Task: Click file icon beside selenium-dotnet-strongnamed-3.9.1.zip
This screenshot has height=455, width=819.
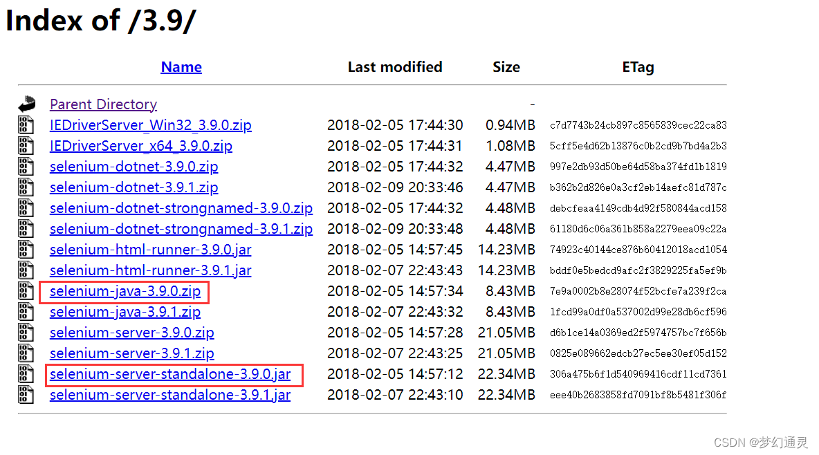Action: [x=26, y=229]
